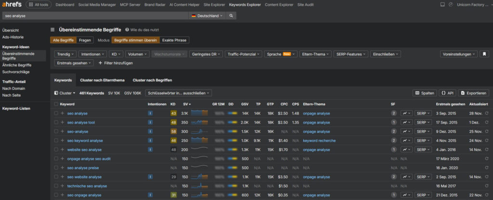Expand the KD filter dropdown
The image size is (493, 200).
115,54
